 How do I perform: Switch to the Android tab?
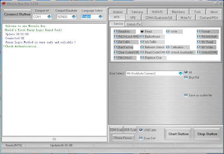click(118, 12)
